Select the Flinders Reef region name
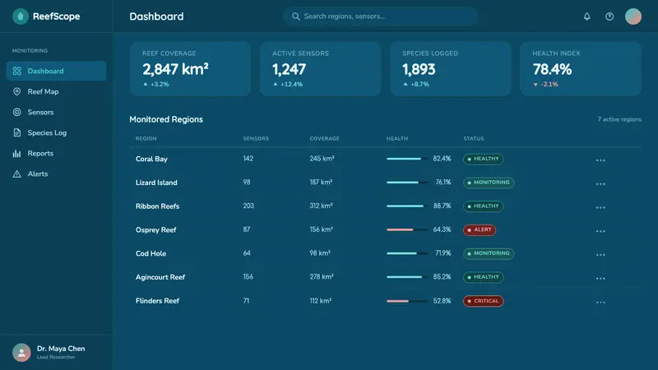658x370 pixels. pyautogui.click(x=157, y=301)
